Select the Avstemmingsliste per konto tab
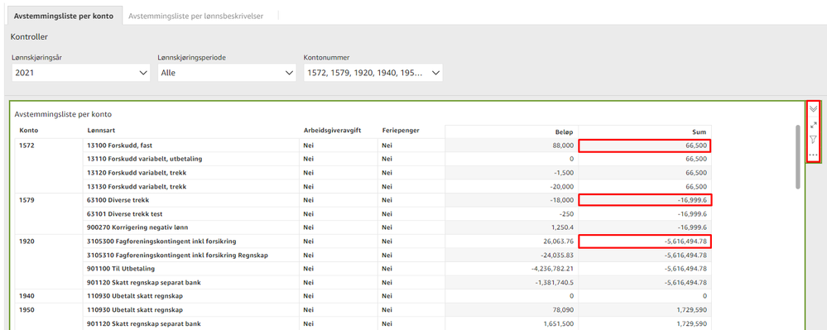Screen dimensions: 827x330 click(x=64, y=16)
